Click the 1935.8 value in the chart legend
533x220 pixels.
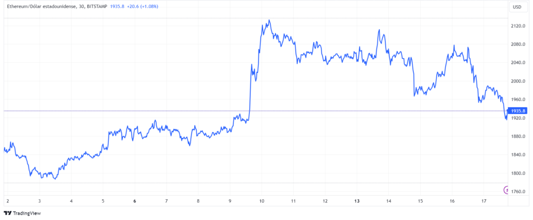click(118, 7)
